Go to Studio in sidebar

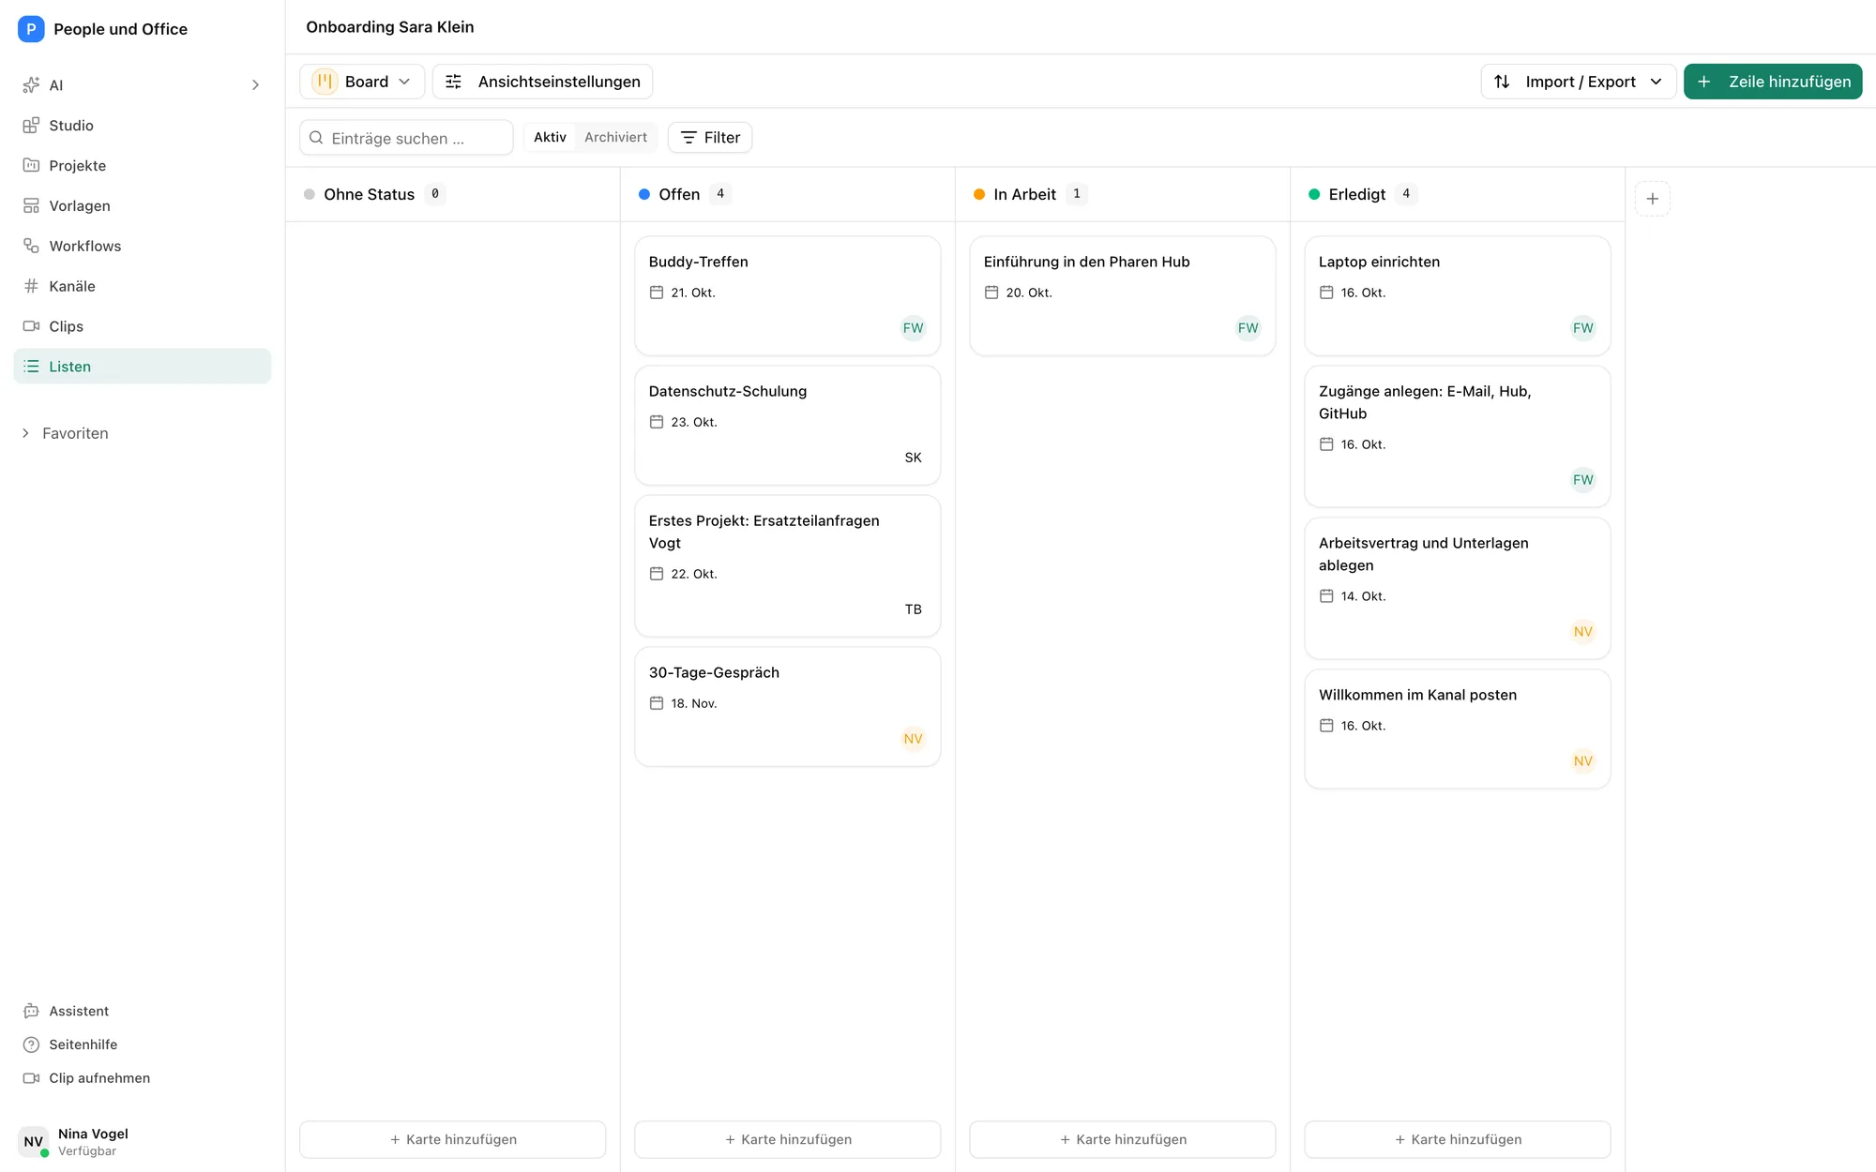(x=143, y=126)
